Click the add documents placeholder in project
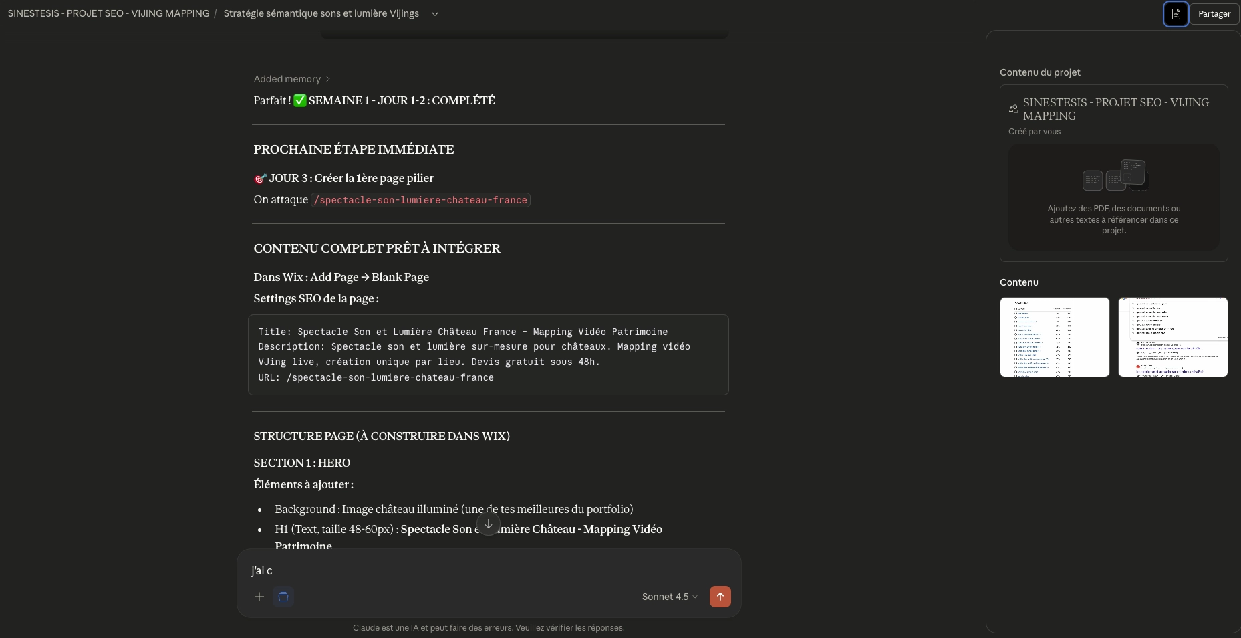 pos(1113,197)
